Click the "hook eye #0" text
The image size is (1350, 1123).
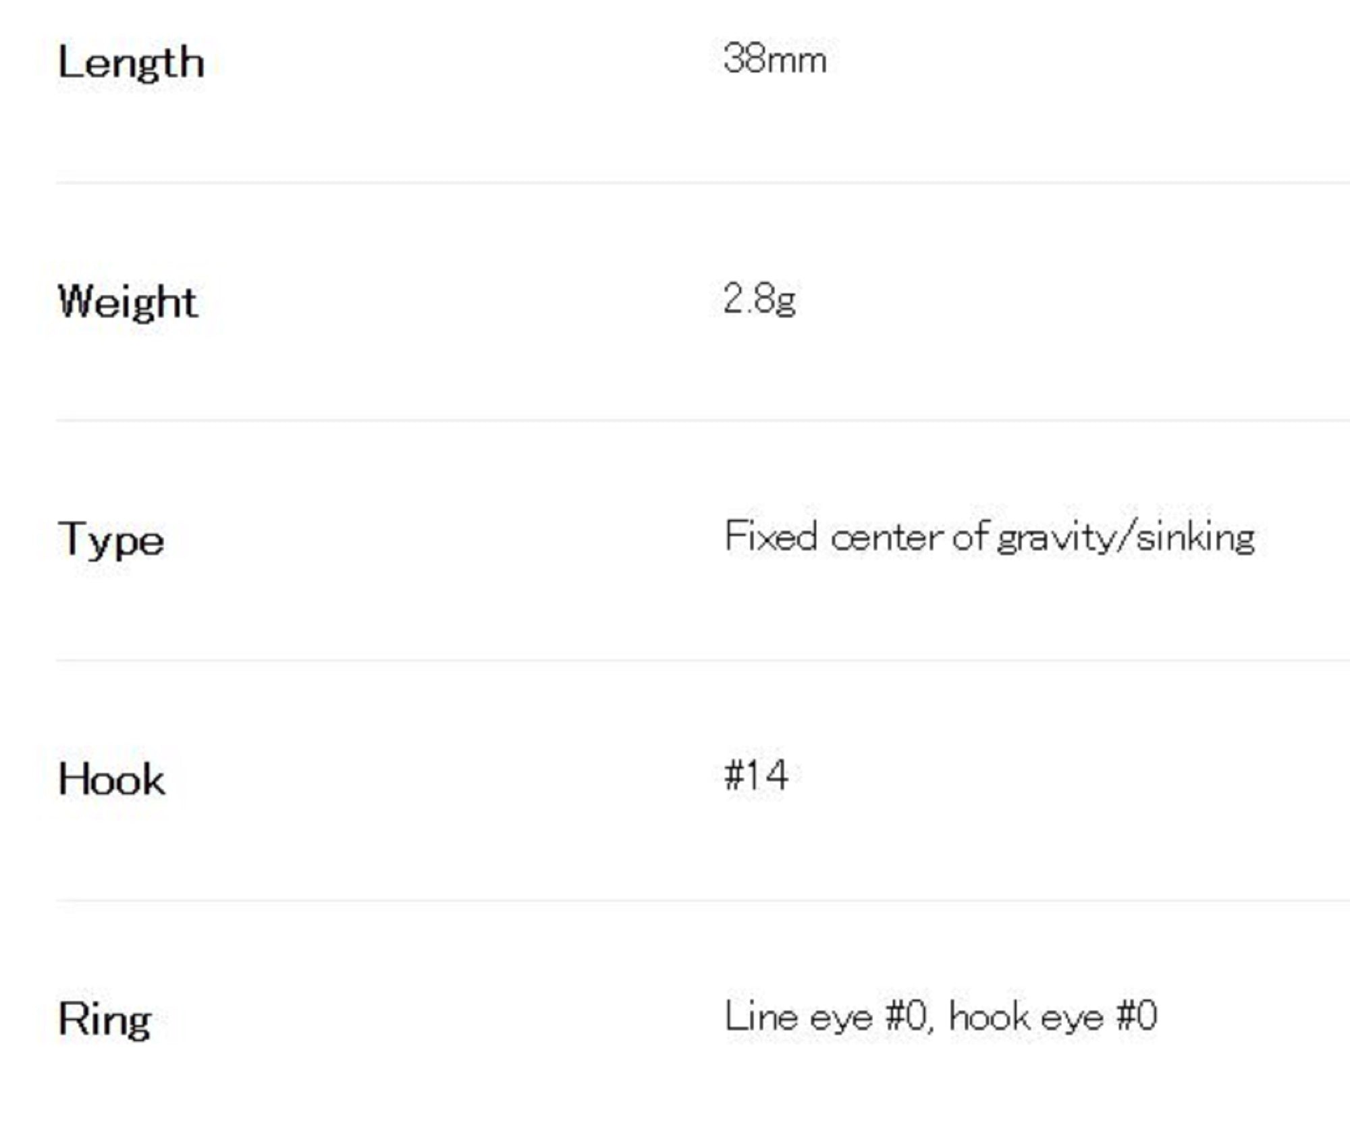(1053, 1016)
